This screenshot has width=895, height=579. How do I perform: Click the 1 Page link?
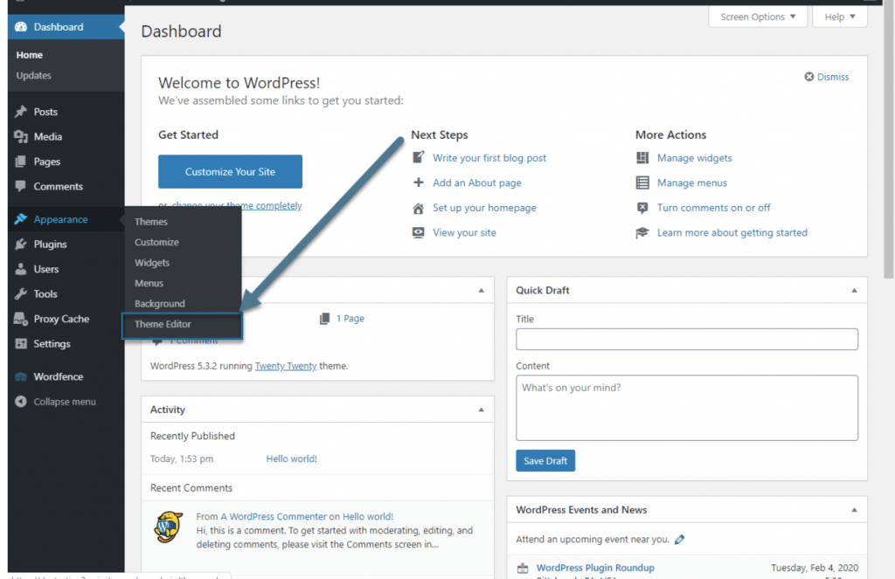point(350,318)
